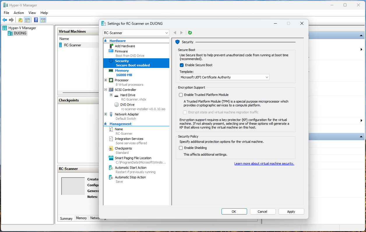
Task: Click the Integration Services icon
Action: 111,139
